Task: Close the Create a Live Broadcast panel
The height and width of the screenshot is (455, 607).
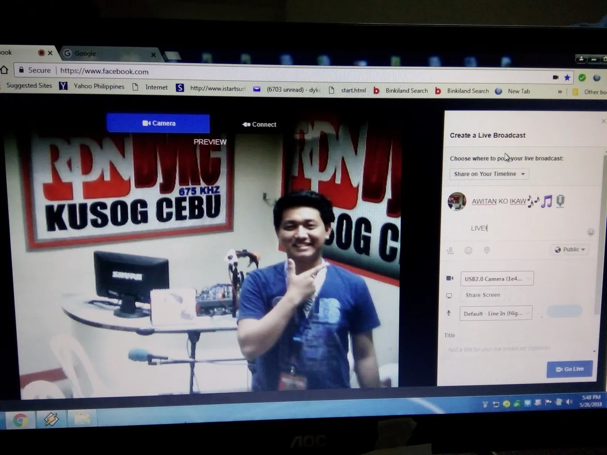Action: click(603, 121)
